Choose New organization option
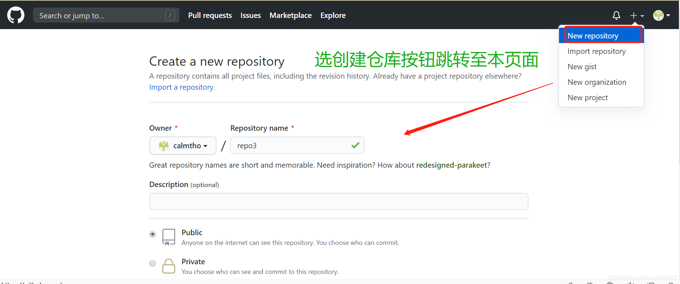Image resolution: width=680 pixels, height=284 pixels. [601, 82]
